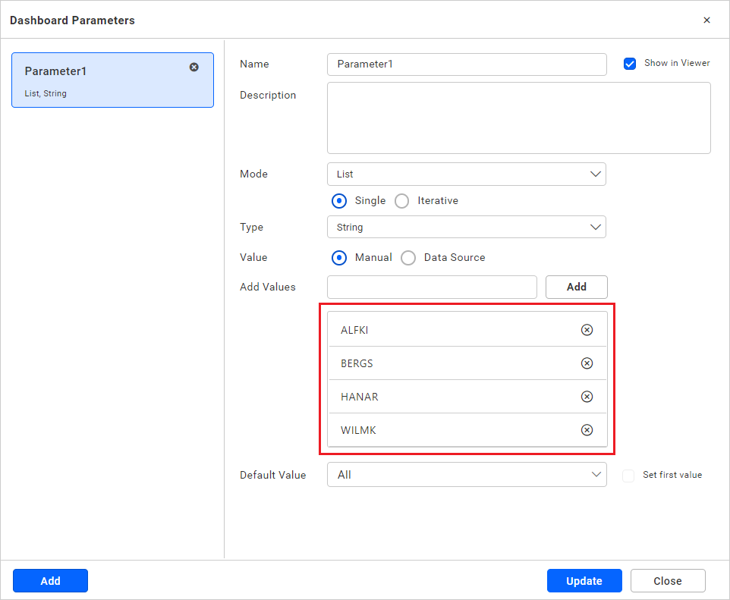Click inside the Description text area
This screenshot has height=600, width=730.
click(518, 118)
